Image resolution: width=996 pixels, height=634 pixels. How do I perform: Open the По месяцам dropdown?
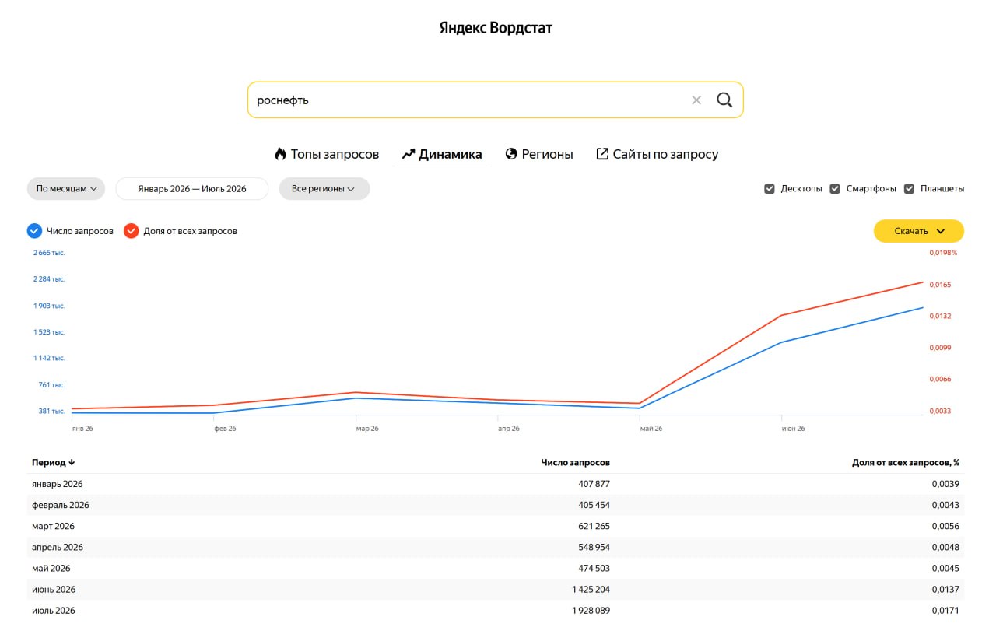[66, 188]
